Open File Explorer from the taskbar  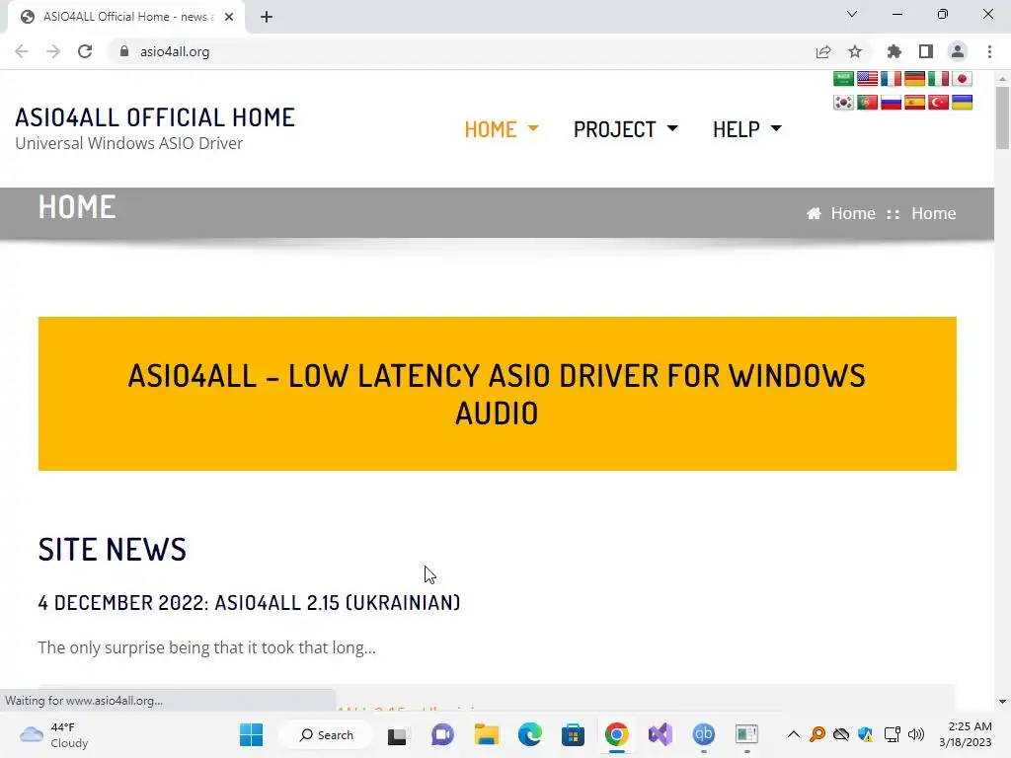click(x=486, y=734)
